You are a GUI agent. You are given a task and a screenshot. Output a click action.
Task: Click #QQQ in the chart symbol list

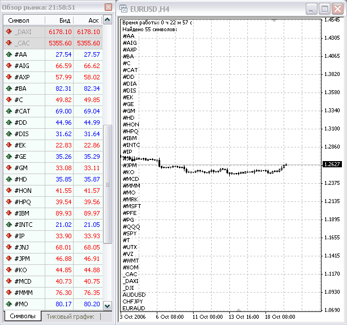click(131, 226)
